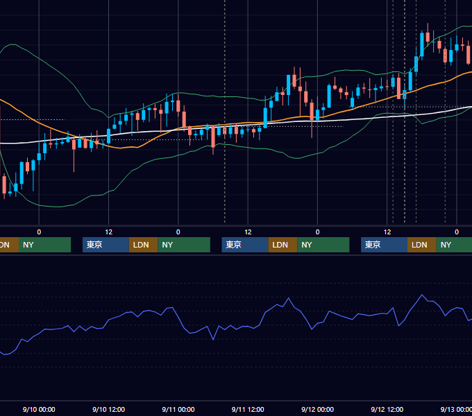The height and width of the screenshot is (416, 472).
Task: Click the 9/12 00:00 date label
Action: [x=318, y=409]
